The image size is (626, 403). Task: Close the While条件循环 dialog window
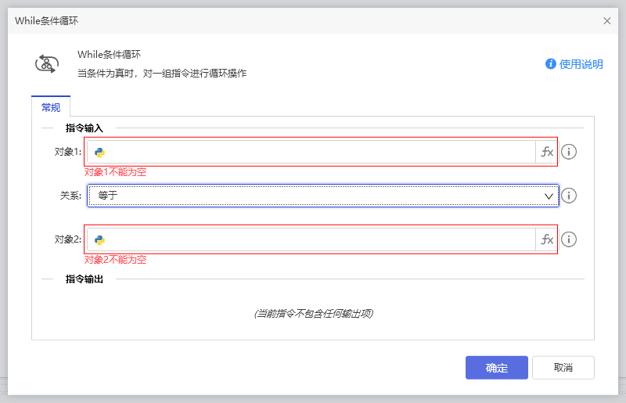tap(607, 21)
